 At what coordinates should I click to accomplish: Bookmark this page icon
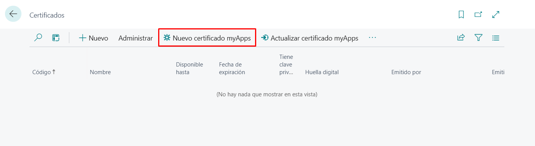[x=461, y=15]
